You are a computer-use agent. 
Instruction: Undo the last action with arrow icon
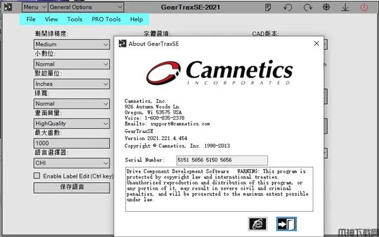(287, 7)
